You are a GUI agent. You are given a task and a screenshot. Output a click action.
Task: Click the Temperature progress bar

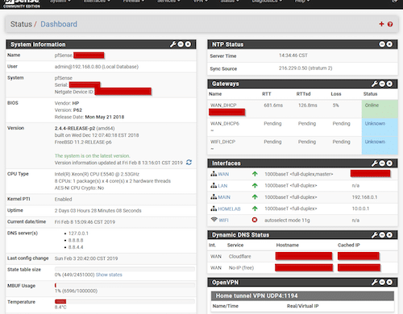pyautogui.click(x=125, y=301)
